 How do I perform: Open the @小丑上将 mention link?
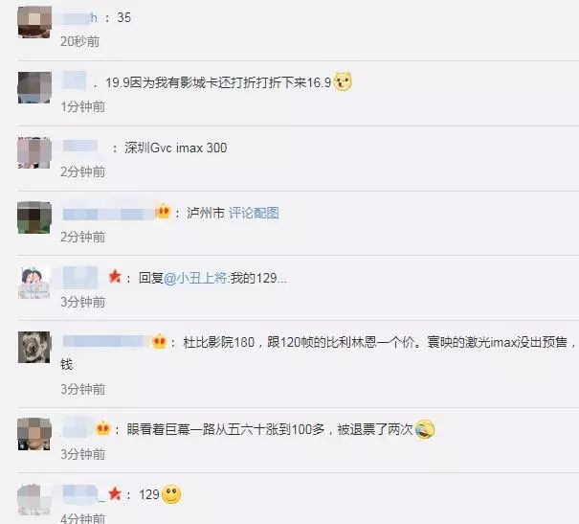(x=195, y=278)
